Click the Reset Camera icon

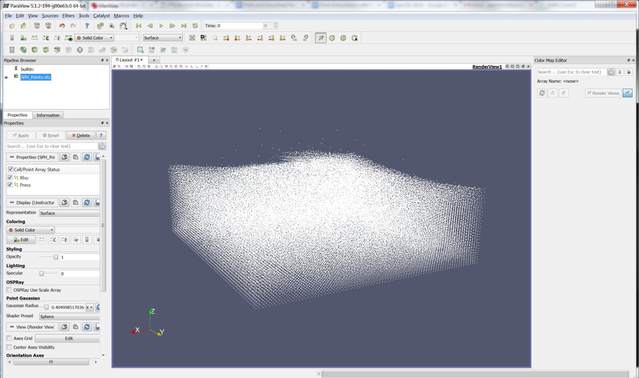pos(192,38)
